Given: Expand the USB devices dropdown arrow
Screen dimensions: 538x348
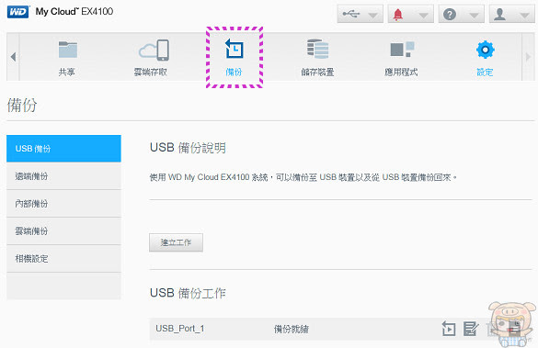Looking at the screenshot, I should tap(372, 15).
